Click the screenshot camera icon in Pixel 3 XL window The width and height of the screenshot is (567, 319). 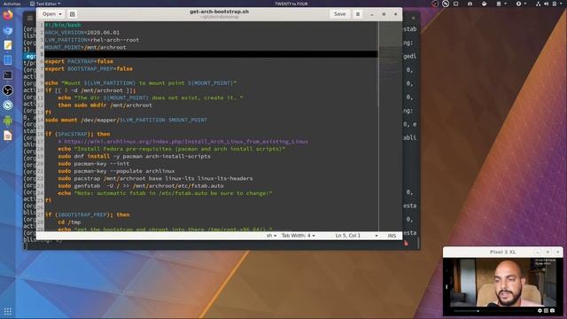point(552,310)
